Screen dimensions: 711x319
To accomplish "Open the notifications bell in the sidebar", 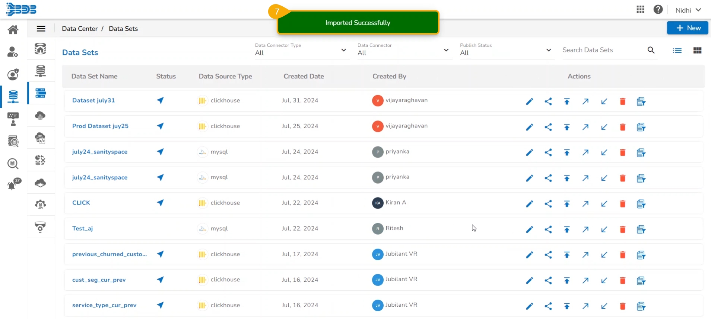I will pyautogui.click(x=13, y=184).
